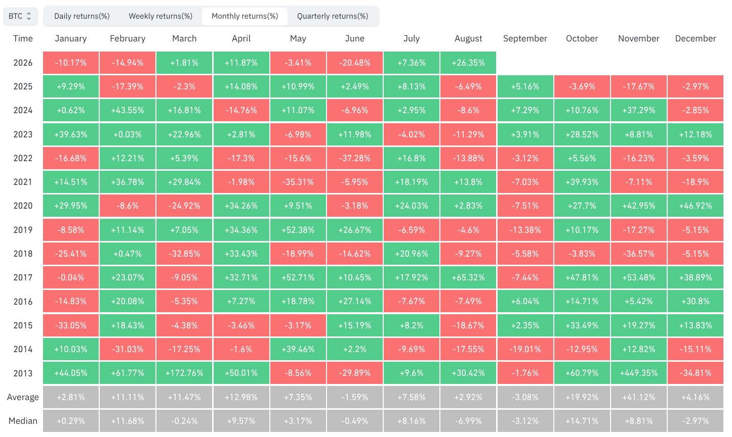Click the Average November +41.12% cell
Viewport: 732px width, 437px height.
639,397
